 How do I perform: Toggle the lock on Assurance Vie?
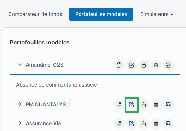click(x=144, y=124)
